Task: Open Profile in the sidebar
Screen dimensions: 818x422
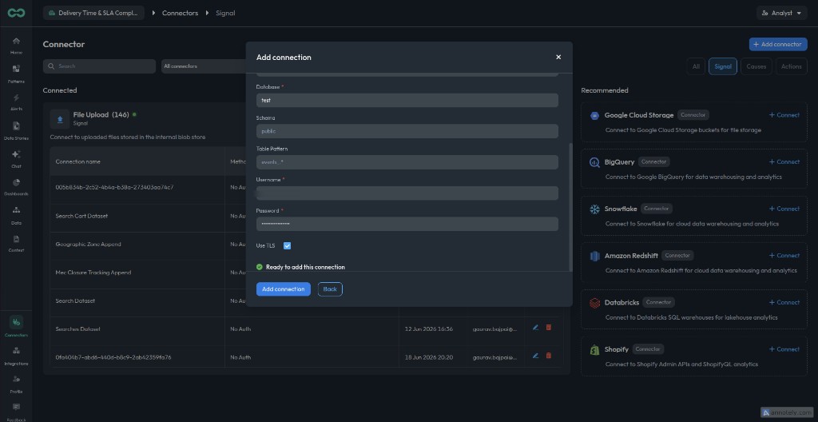Action: tap(16, 384)
